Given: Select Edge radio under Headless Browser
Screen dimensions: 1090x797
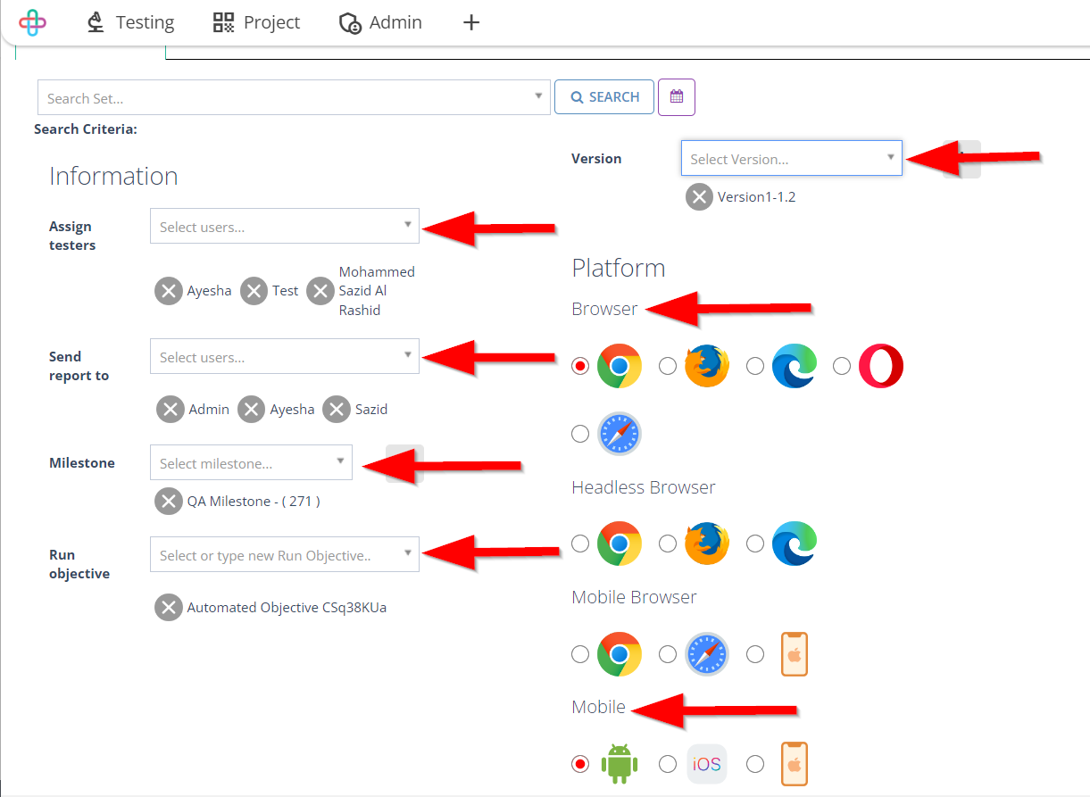Looking at the screenshot, I should pyautogui.click(x=755, y=543).
